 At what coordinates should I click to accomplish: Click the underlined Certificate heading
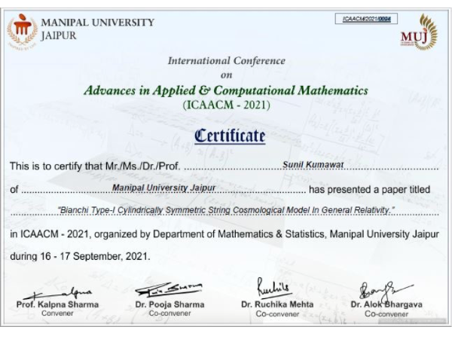230,136
